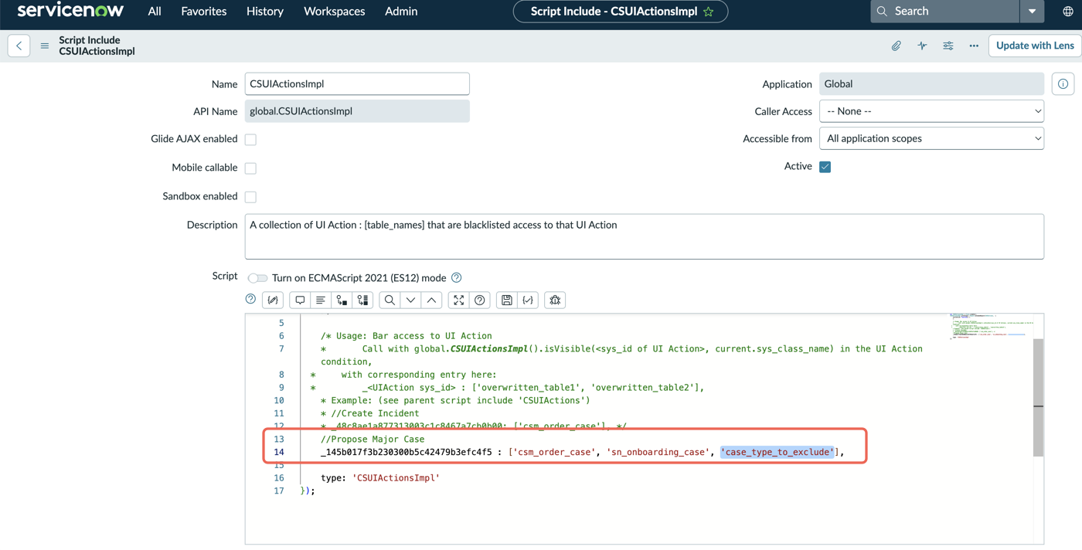Viewport: 1082px width, 550px height.
Task: Click the find next down chevron
Action: click(410, 300)
